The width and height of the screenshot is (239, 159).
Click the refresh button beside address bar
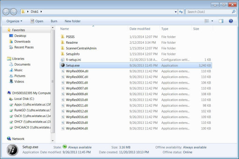[x=181, y=12]
